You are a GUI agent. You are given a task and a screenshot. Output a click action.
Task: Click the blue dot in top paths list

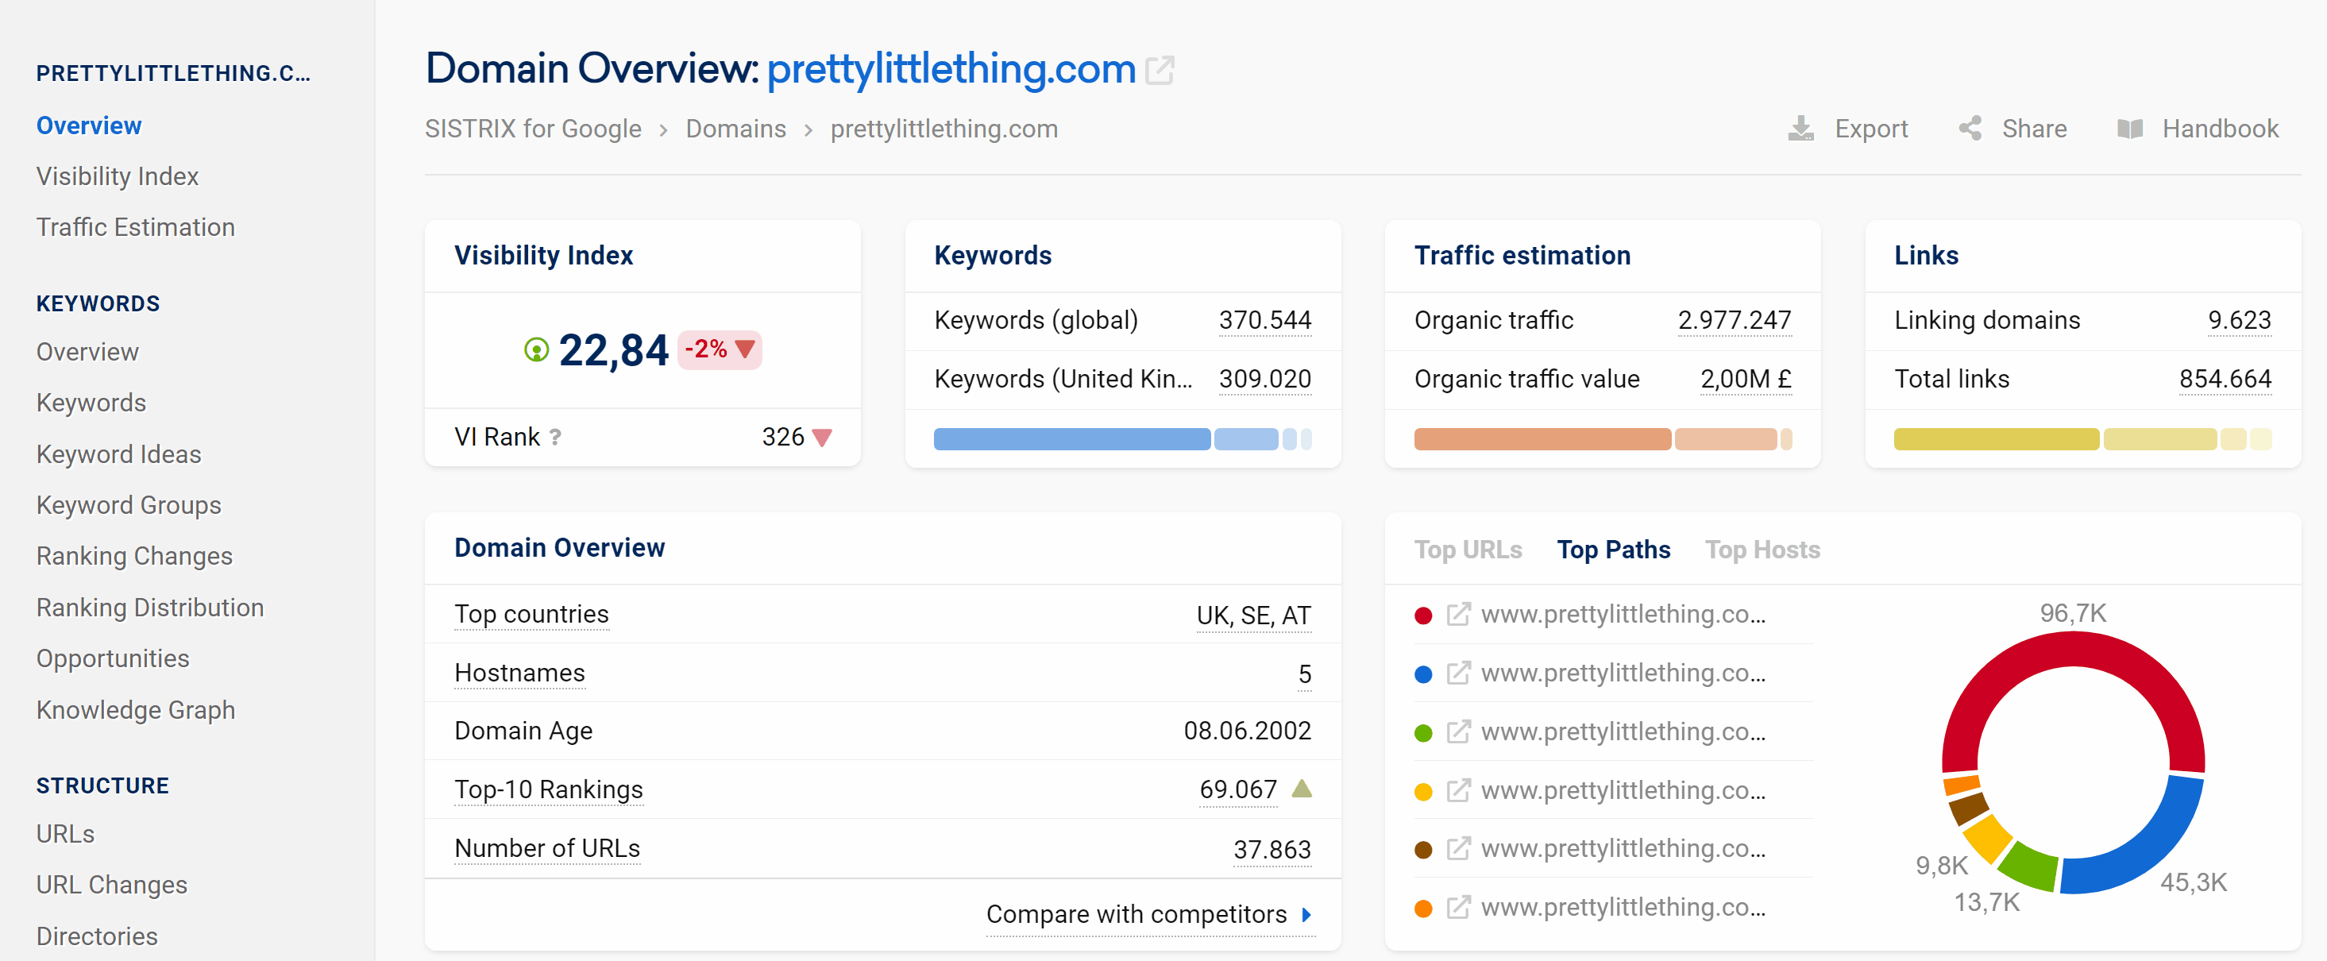tap(1422, 675)
